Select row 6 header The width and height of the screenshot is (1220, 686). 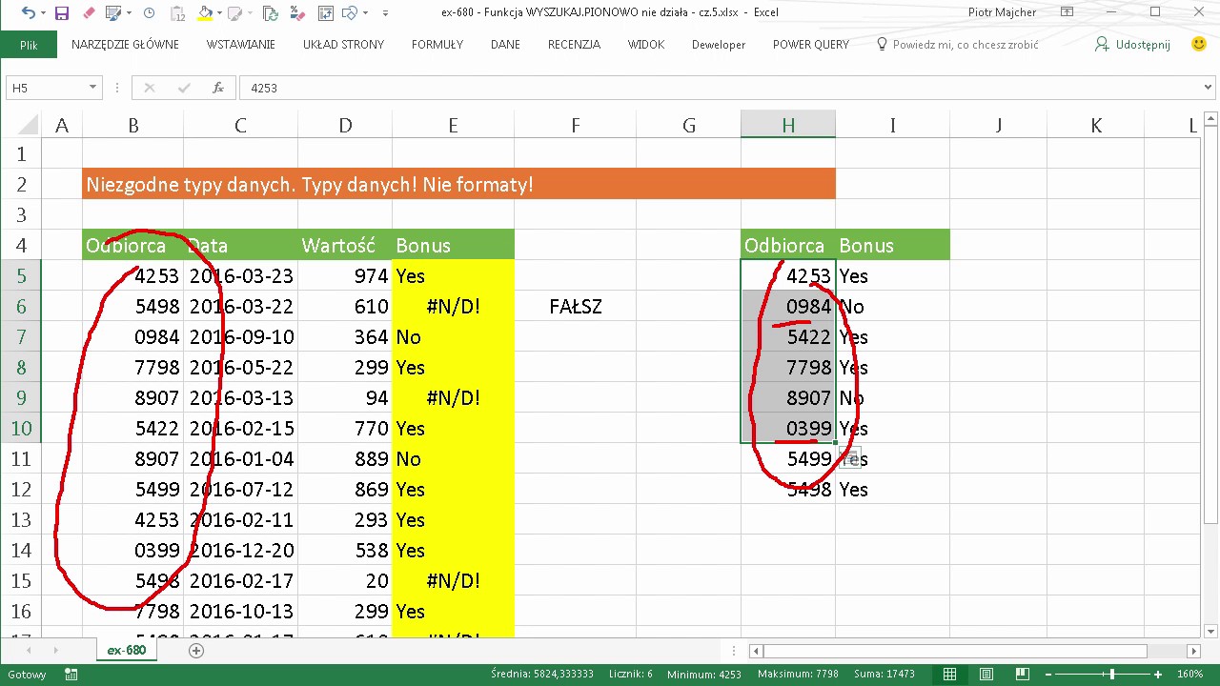pyautogui.click(x=20, y=306)
